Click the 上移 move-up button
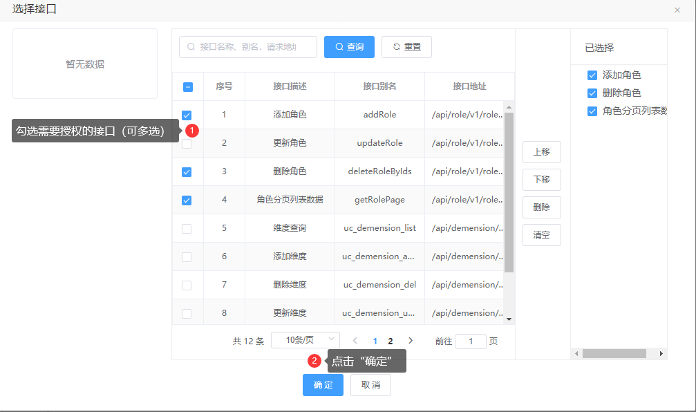The height and width of the screenshot is (412, 696). (541, 152)
